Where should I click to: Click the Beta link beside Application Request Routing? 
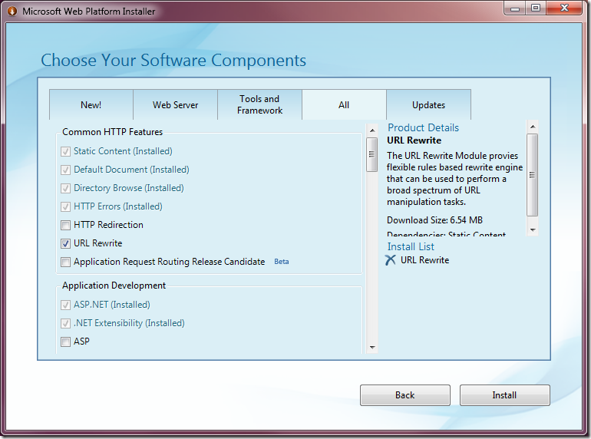(282, 262)
